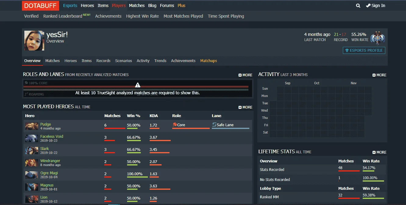The height and width of the screenshot is (205, 406).
Task: Switch to the Trends tab
Action: click(x=160, y=61)
